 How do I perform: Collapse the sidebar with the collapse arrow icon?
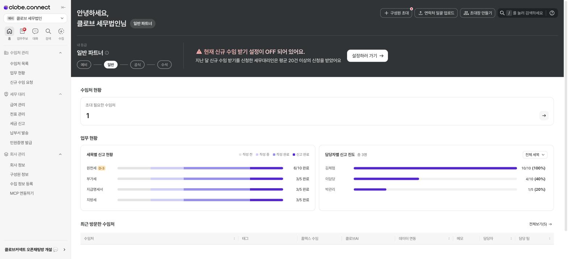tap(63, 7)
